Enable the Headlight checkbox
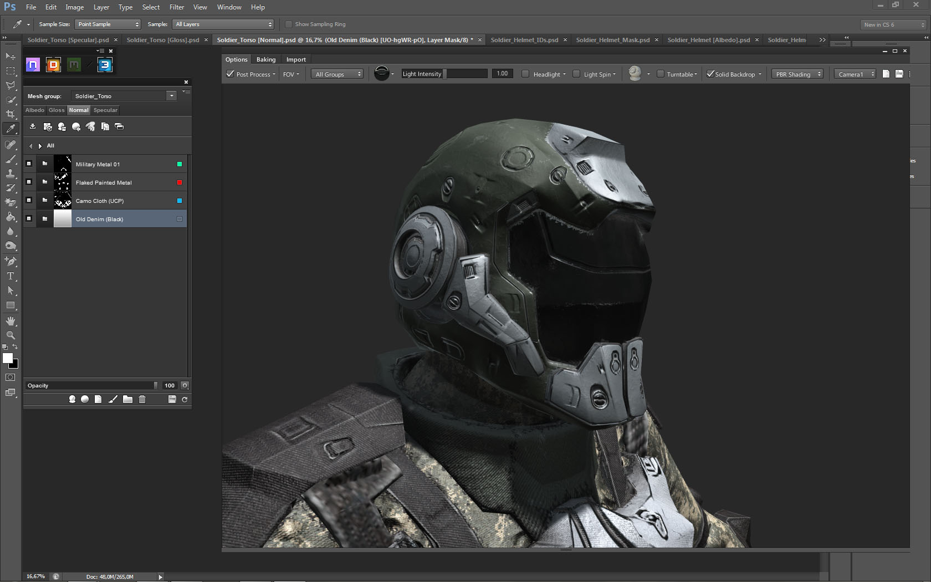Screen dimensions: 931x582 click(525, 74)
